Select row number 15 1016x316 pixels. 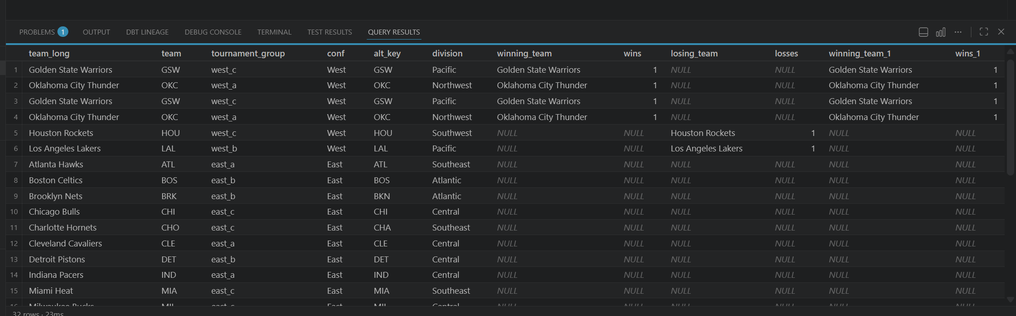click(x=14, y=291)
